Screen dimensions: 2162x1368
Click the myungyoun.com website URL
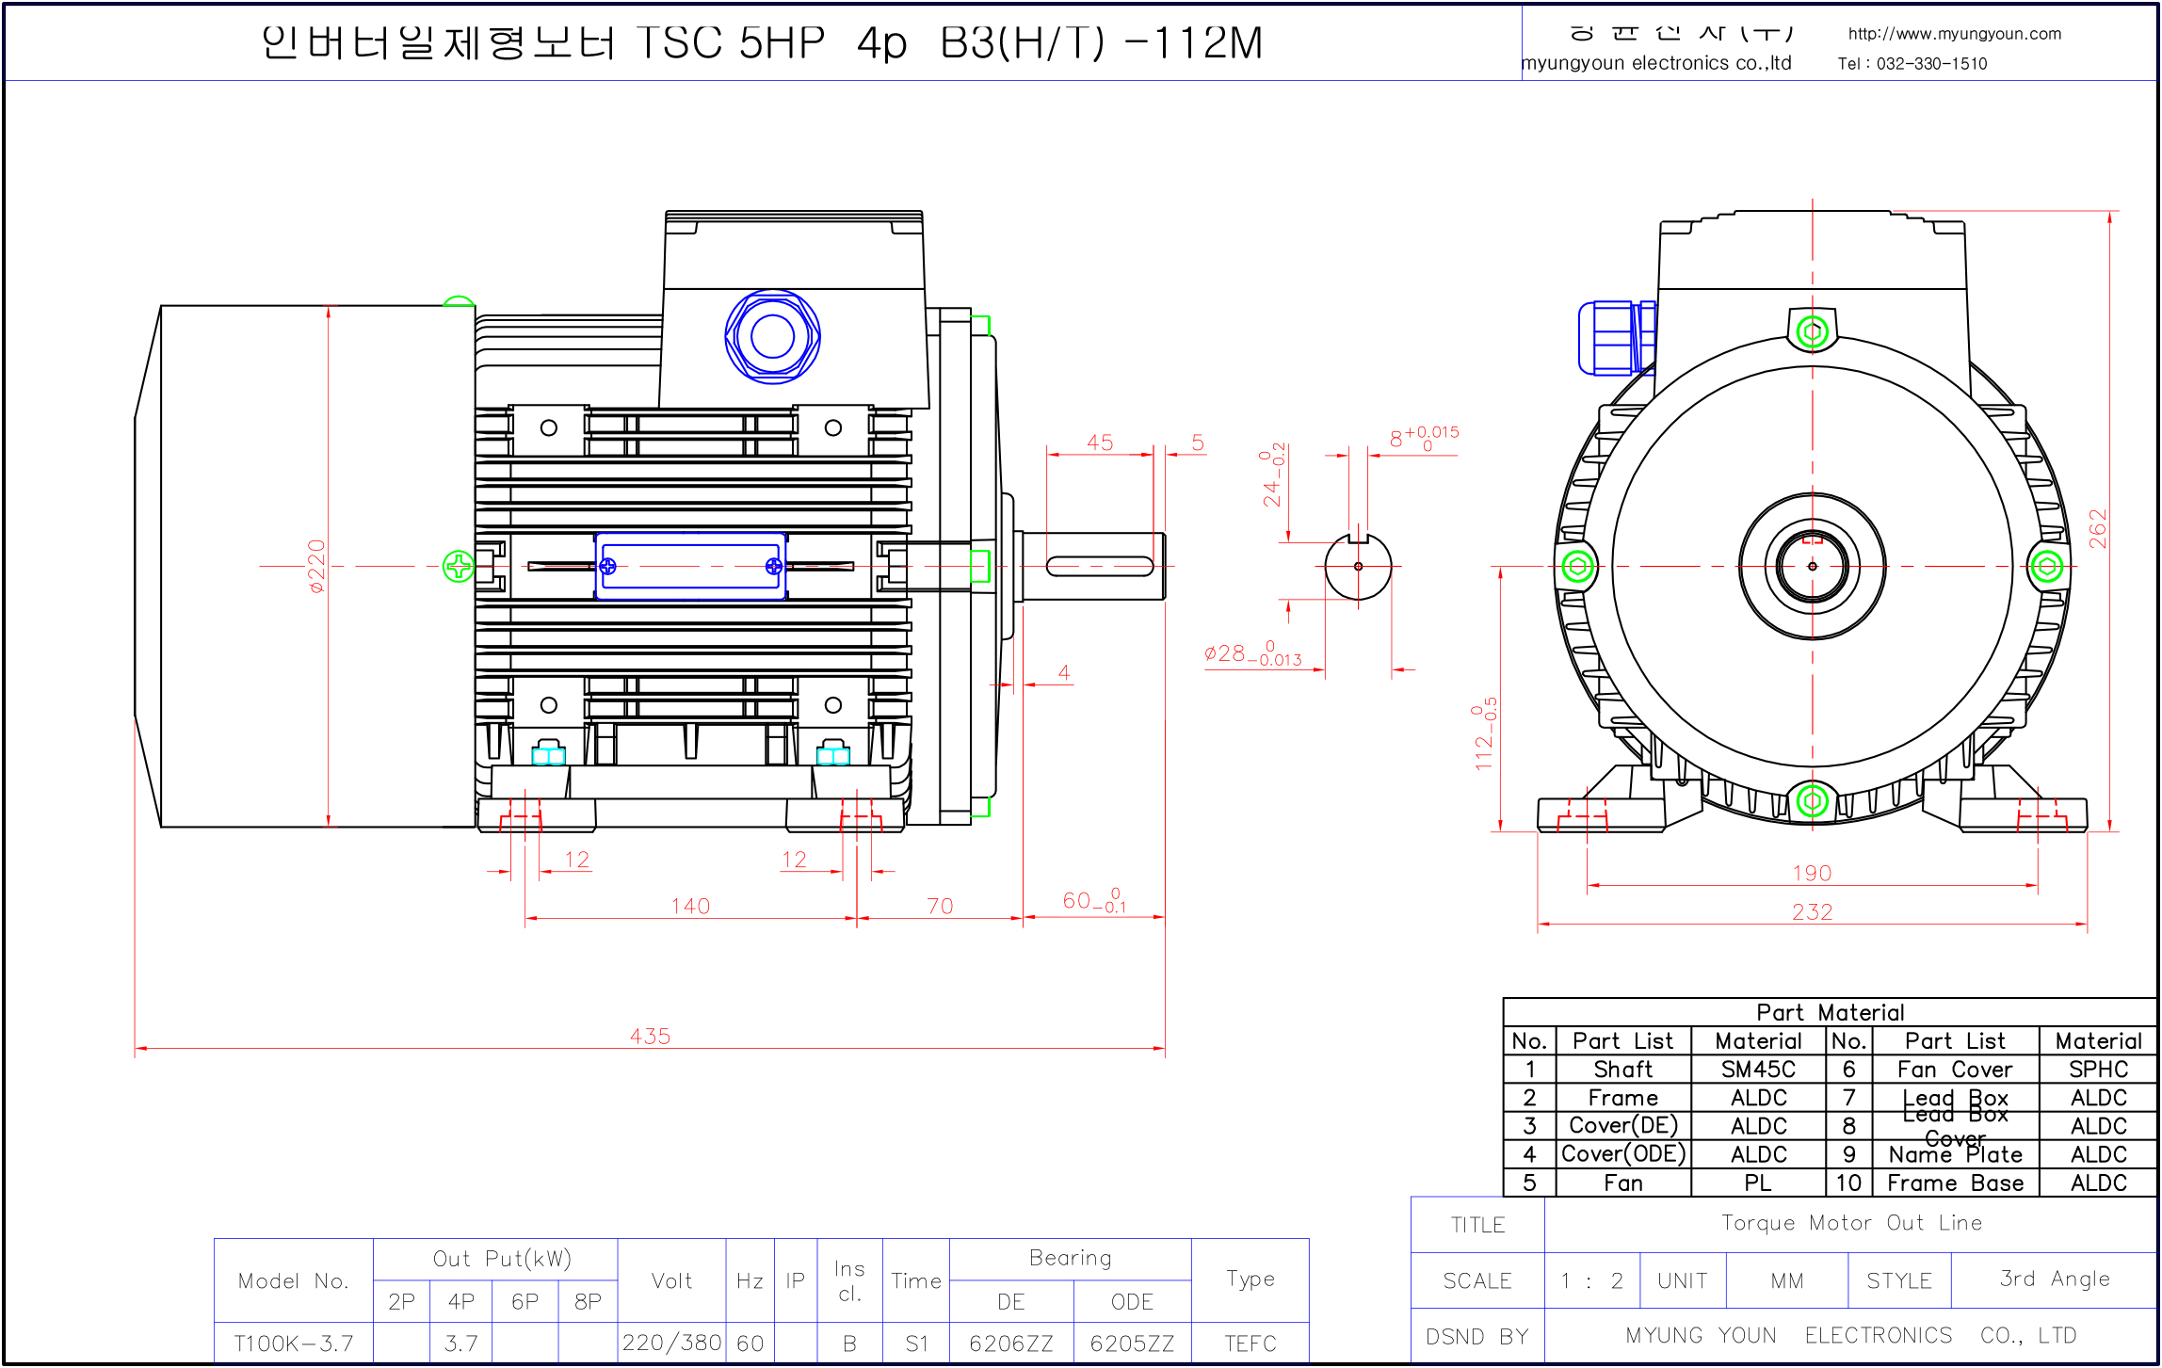(1954, 34)
